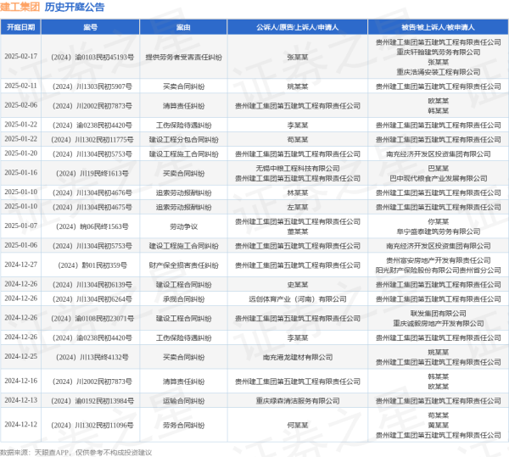The width and height of the screenshot is (509, 457).
Task: Click the date 2024-12-25
Action: [20, 356]
